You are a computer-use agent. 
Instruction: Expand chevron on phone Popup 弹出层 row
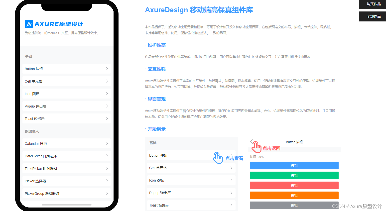coord(107,106)
